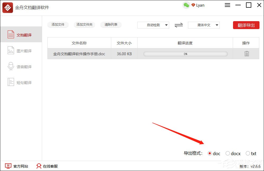Screen dimensions: 264x171
Task: Select the 金舟文档翻译软件操作手册.doc file row
Action: [79, 54]
